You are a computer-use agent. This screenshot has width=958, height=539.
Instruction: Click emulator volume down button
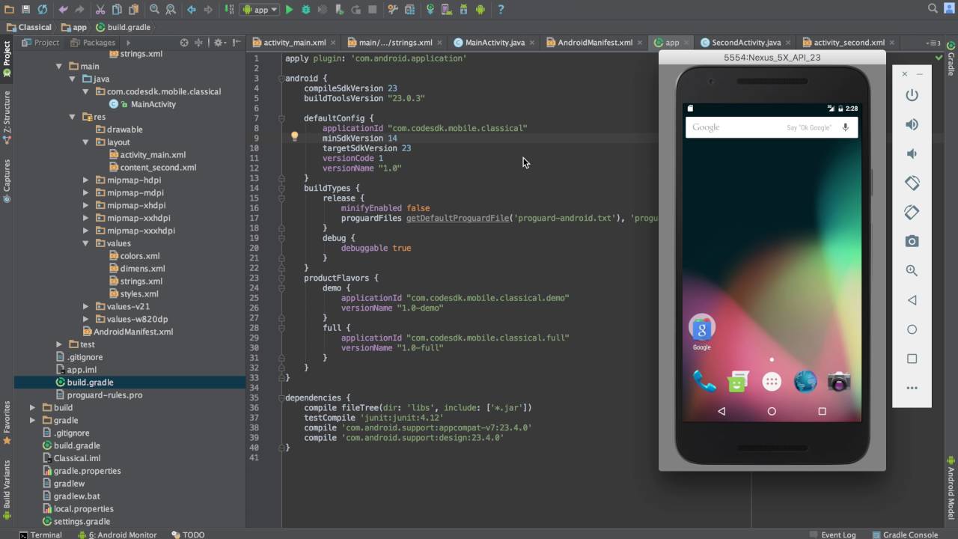click(x=912, y=153)
